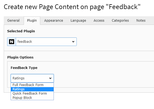
Task: Click the Selected Plugin label
Action: point(21,31)
